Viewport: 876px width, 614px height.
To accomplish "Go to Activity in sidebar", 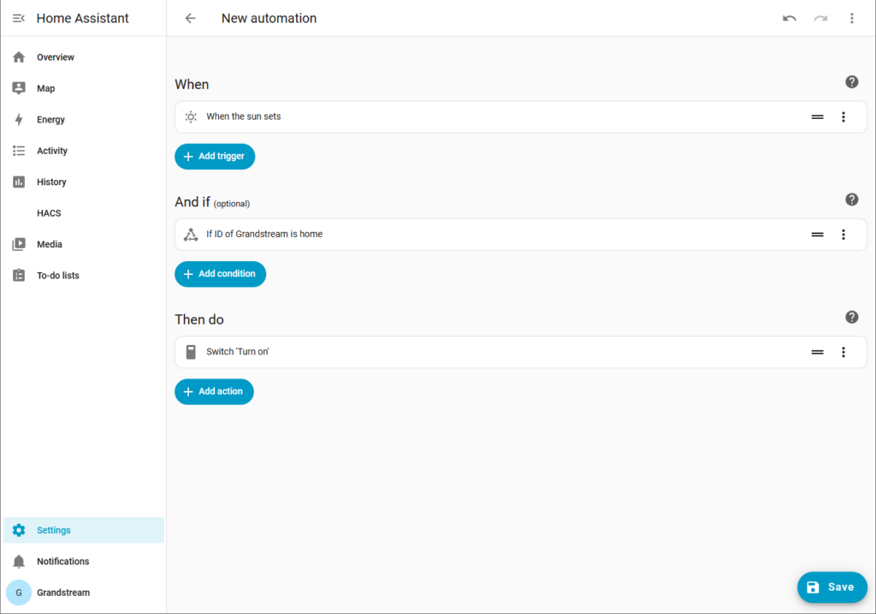I will click(x=84, y=151).
